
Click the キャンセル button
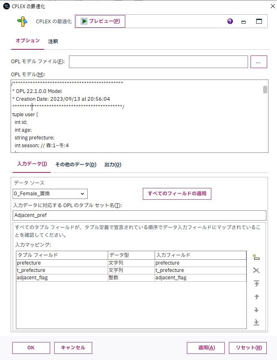[73, 348]
